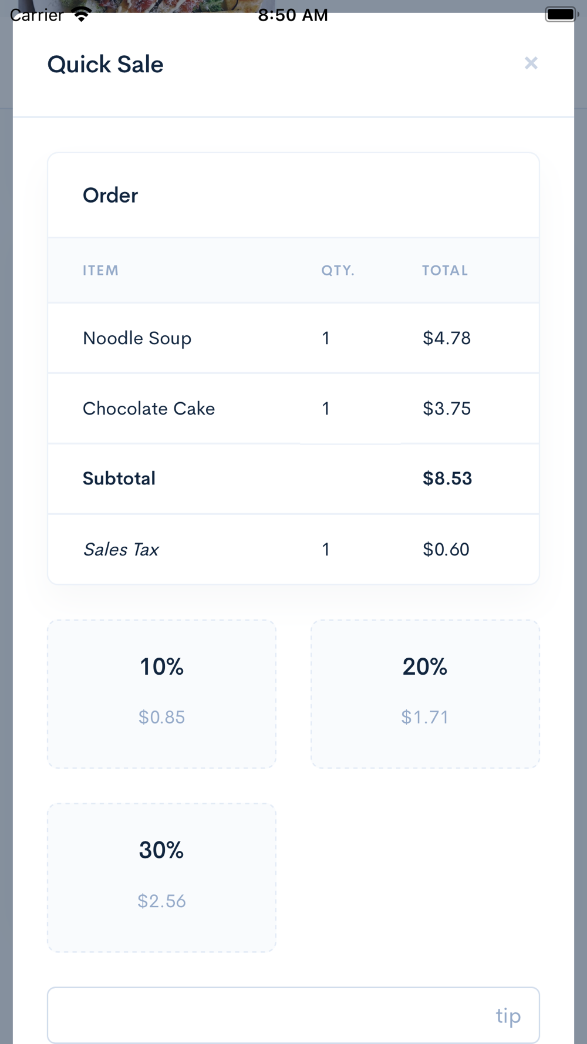Tap the $3.75 Chocolate Cake total
This screenshot has height=1044, width=587.
(447, 409)
